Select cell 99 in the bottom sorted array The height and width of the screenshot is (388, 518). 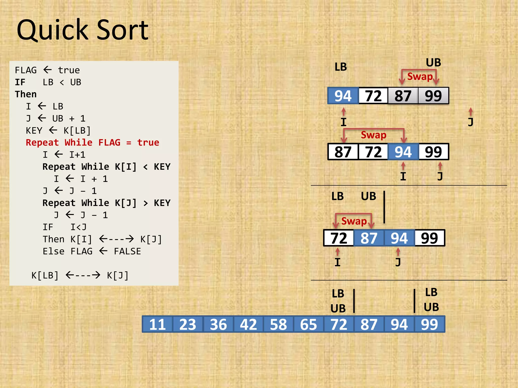pos(429,324)
